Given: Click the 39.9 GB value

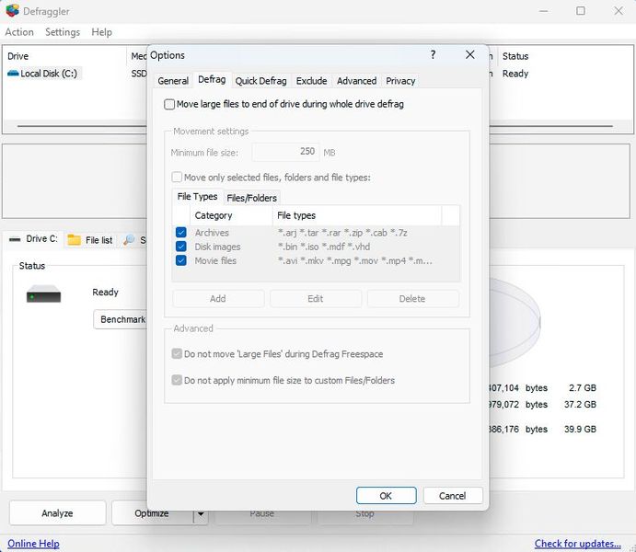Looking at the screenshot, I should pyautogui.click(x=580, y=429).
